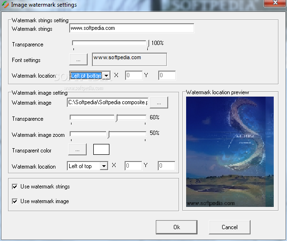
Task: Adjust the Watermark image zoom slider
Action: pos(108,134)
